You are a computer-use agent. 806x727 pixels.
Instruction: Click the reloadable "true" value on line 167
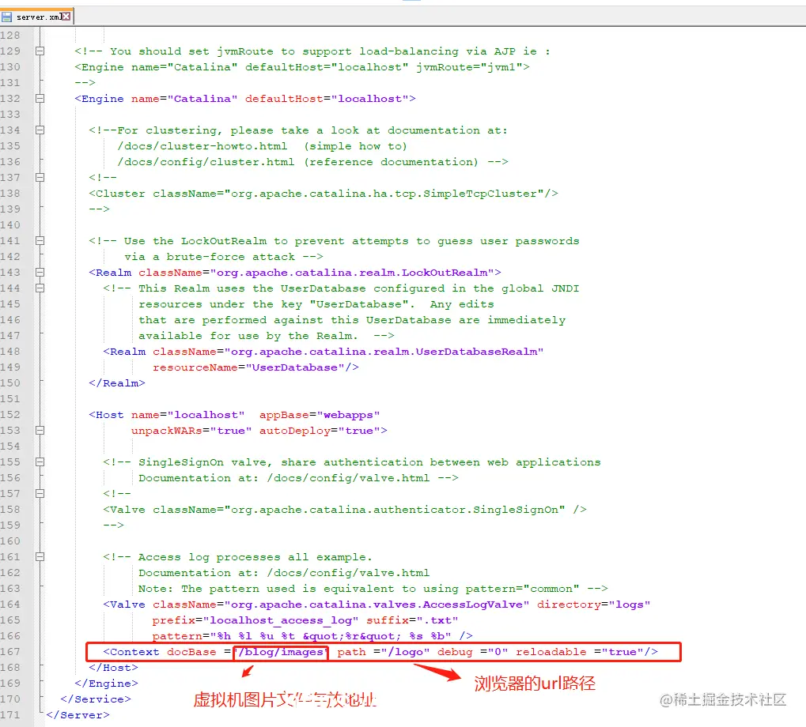point(622,652)
